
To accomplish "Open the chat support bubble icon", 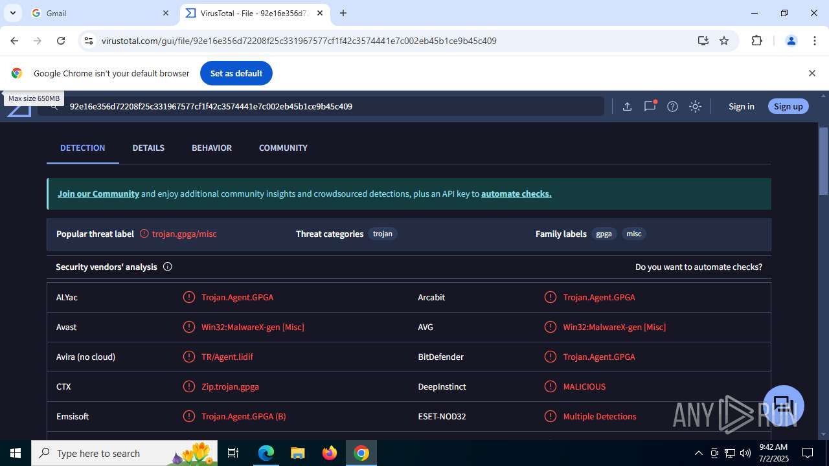I will point(784,406).
